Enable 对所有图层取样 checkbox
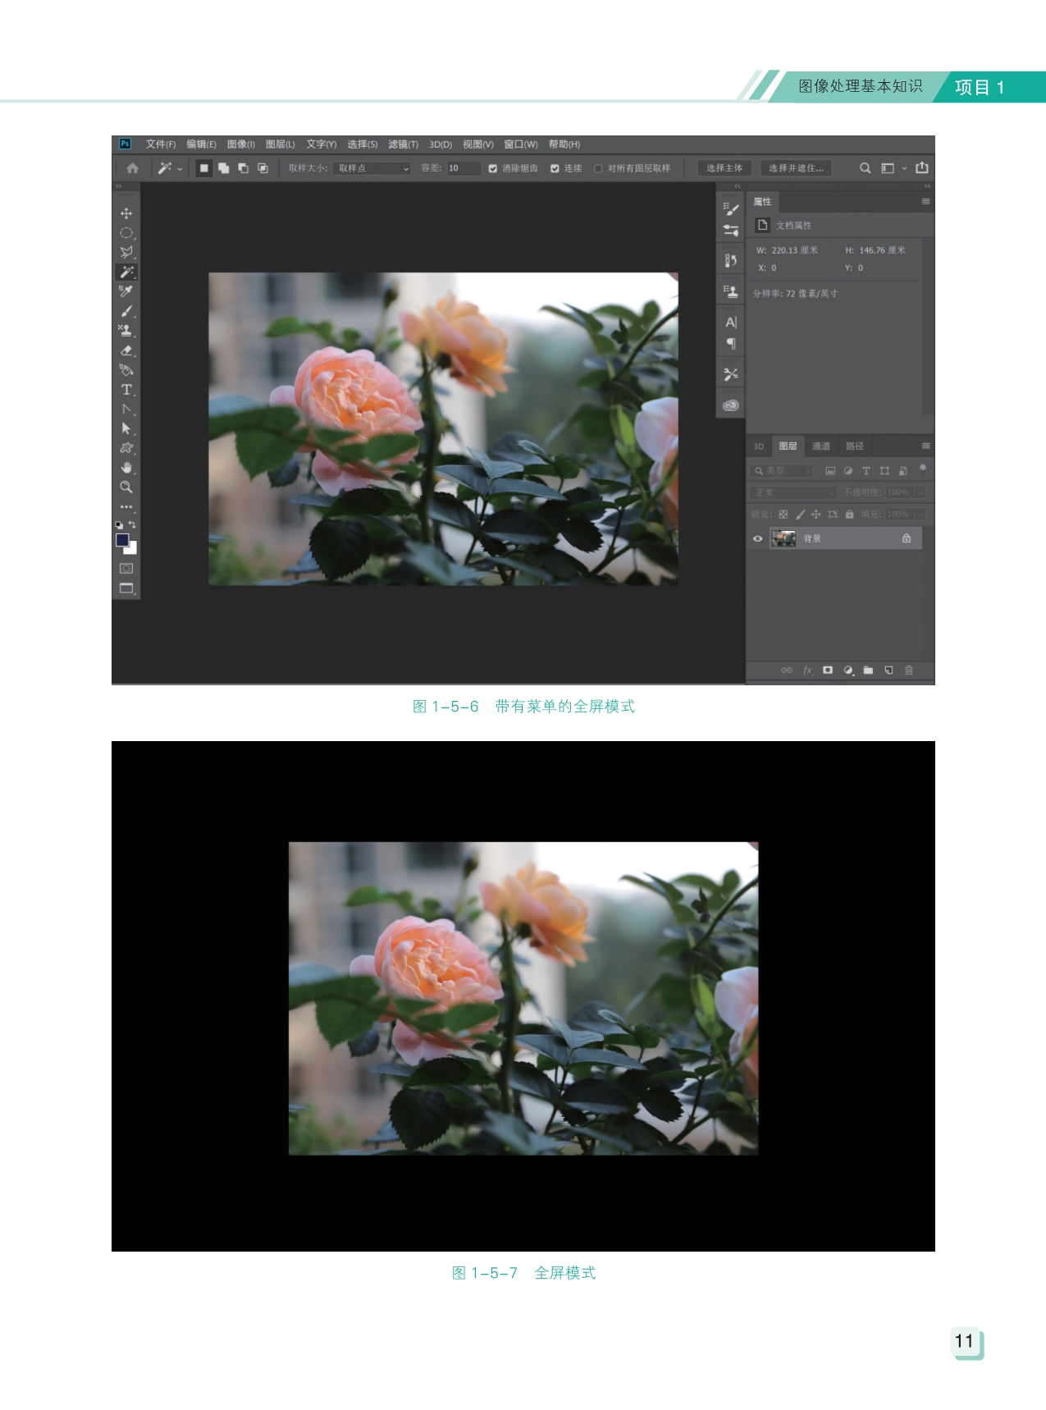Viewport: 1046px width, 1410px height. click(x=598, y=168)
